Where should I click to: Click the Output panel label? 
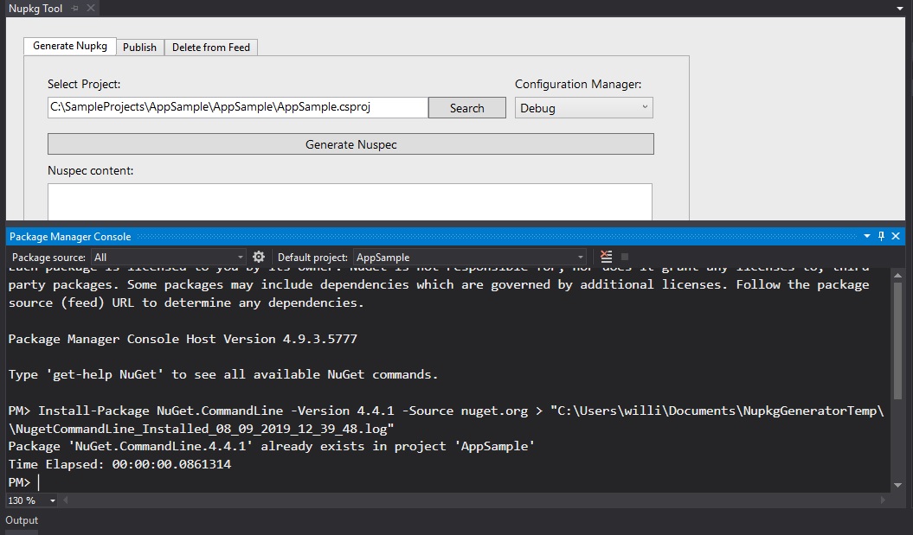tap(21, 520)
